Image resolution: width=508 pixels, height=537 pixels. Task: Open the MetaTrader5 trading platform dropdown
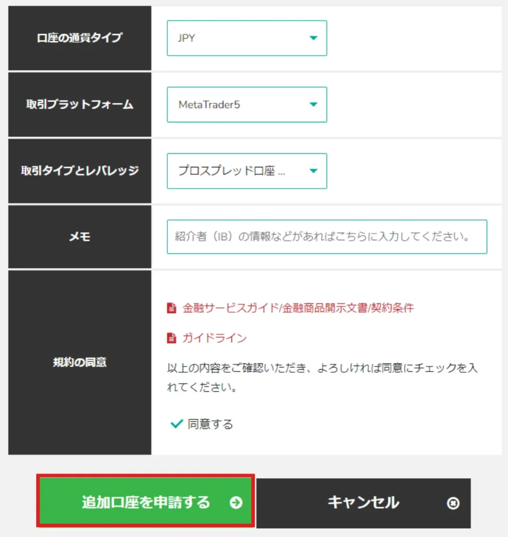[x=247, y=104]
